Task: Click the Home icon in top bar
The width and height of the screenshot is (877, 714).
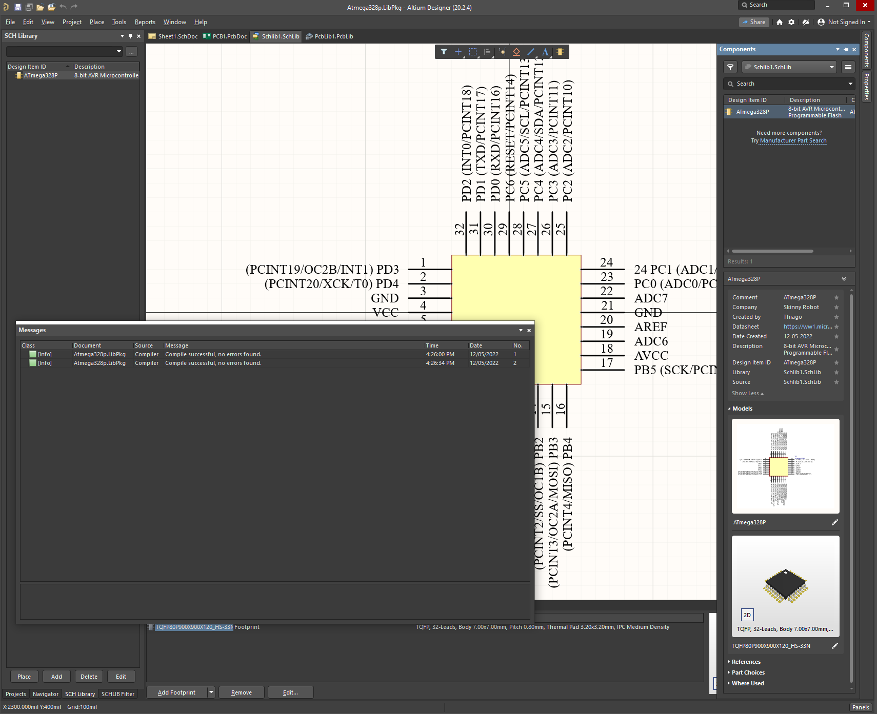Action: click(780, 22)
